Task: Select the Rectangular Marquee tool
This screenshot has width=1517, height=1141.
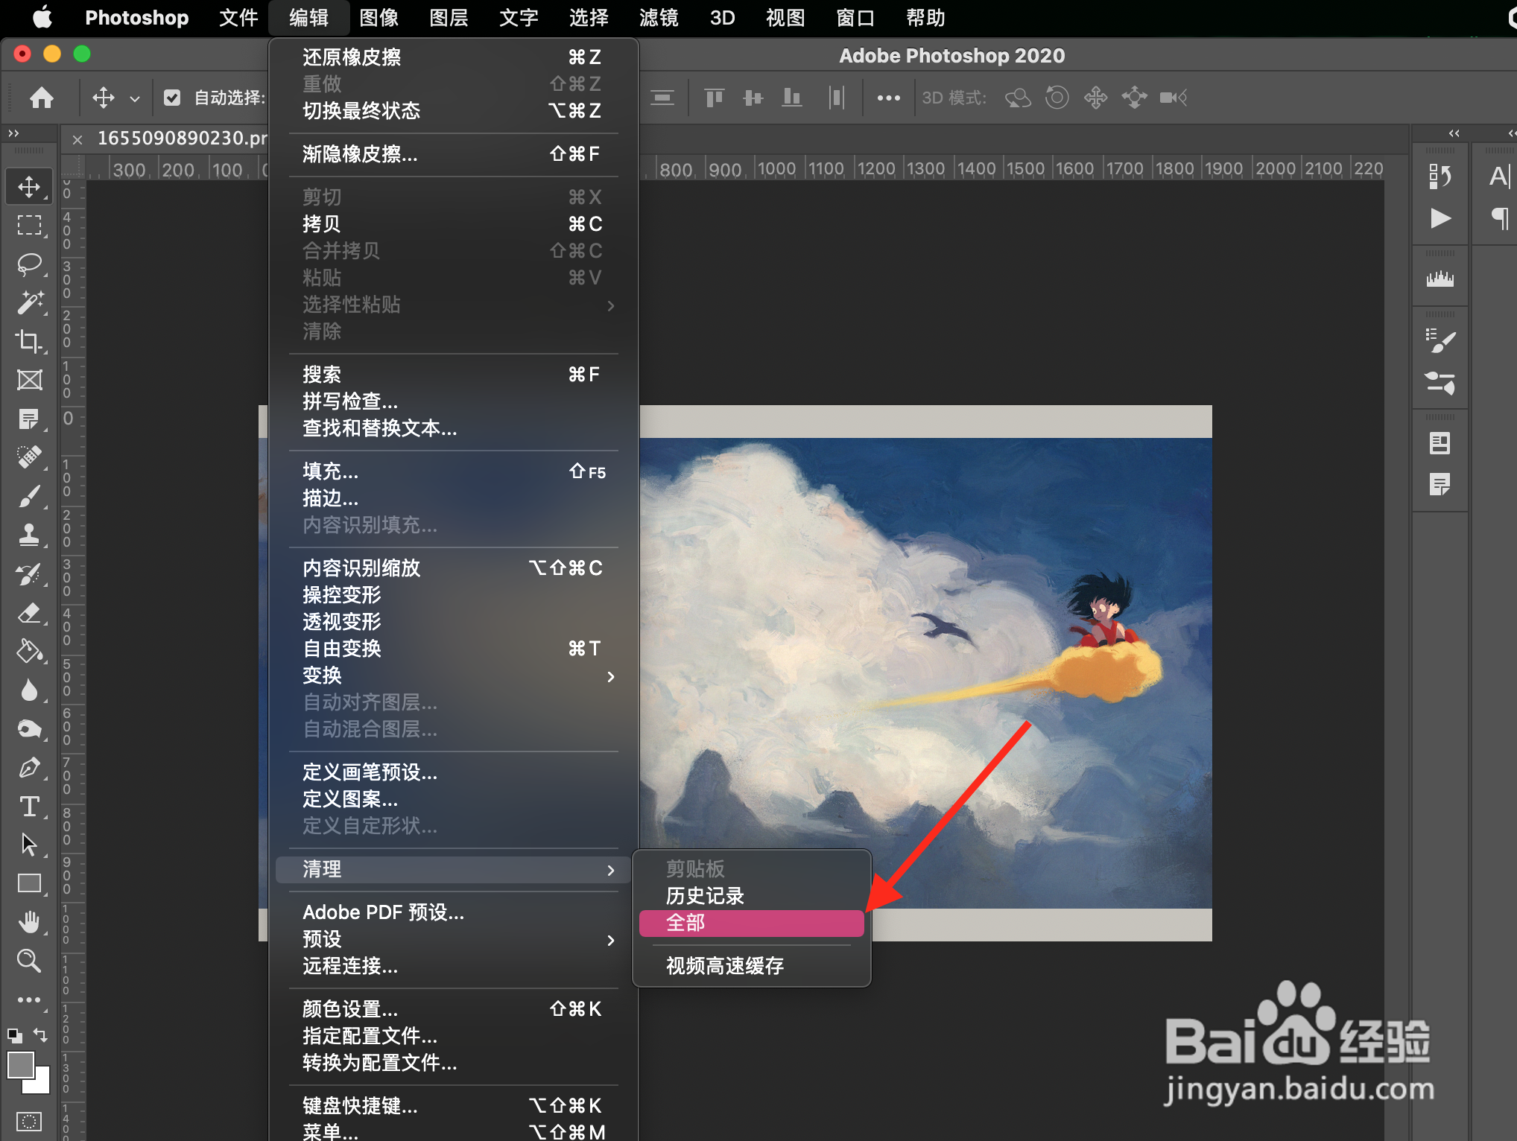Action: [29, 225]
